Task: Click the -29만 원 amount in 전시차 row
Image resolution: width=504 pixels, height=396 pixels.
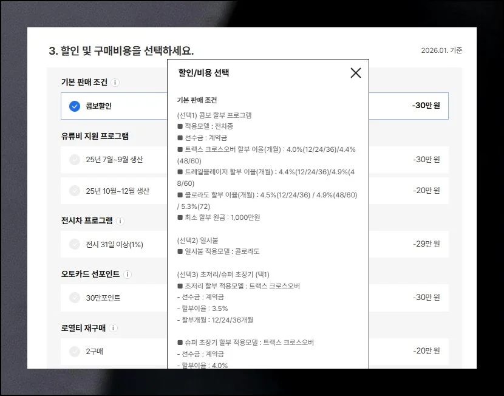Action: [x=426, y=244]
